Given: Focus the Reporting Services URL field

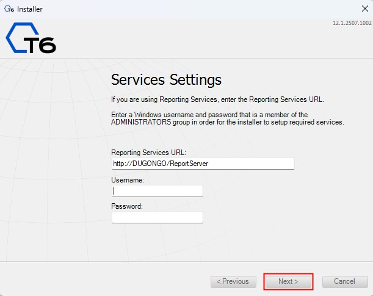Looking at the screenshot, I should pos(203,164).
